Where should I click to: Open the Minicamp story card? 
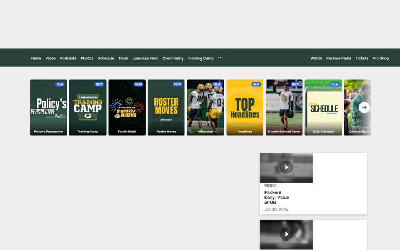click(x=206, y=107)
